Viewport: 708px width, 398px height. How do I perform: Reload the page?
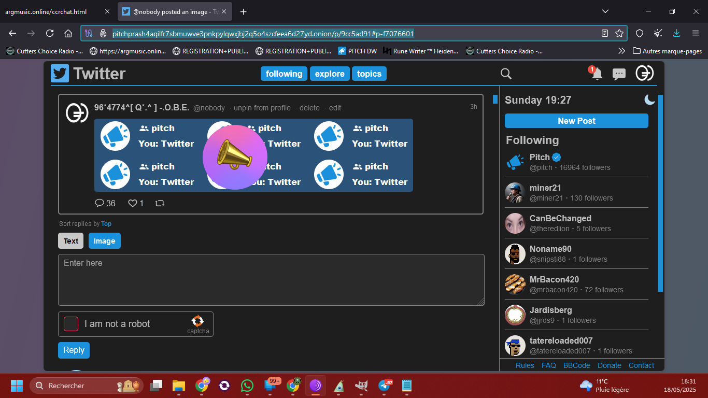click(50, 33)
